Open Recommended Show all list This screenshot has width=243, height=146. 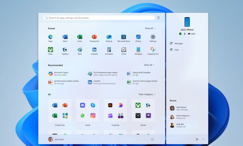[149, 65]
